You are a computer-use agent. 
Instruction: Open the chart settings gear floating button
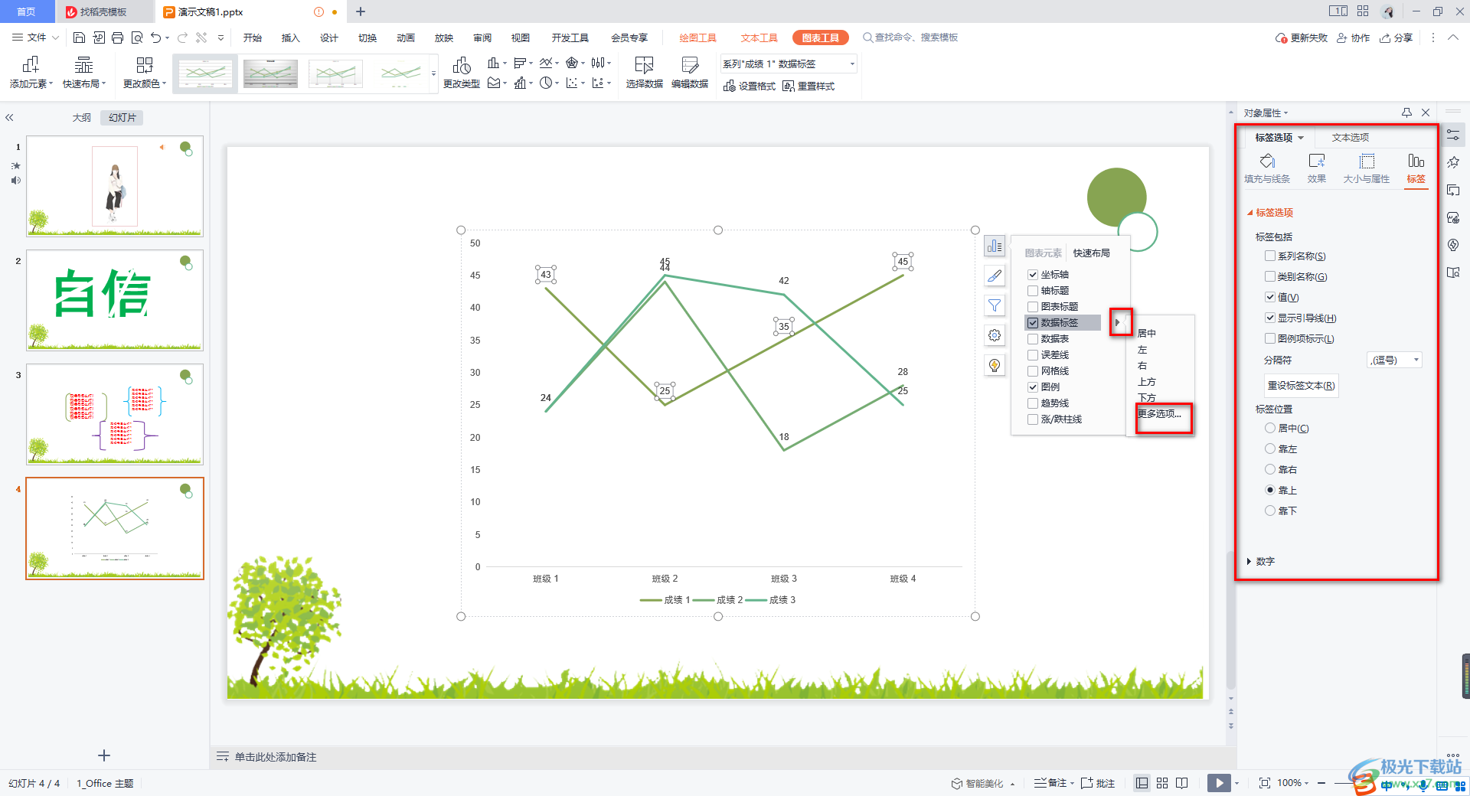[995, 335]
